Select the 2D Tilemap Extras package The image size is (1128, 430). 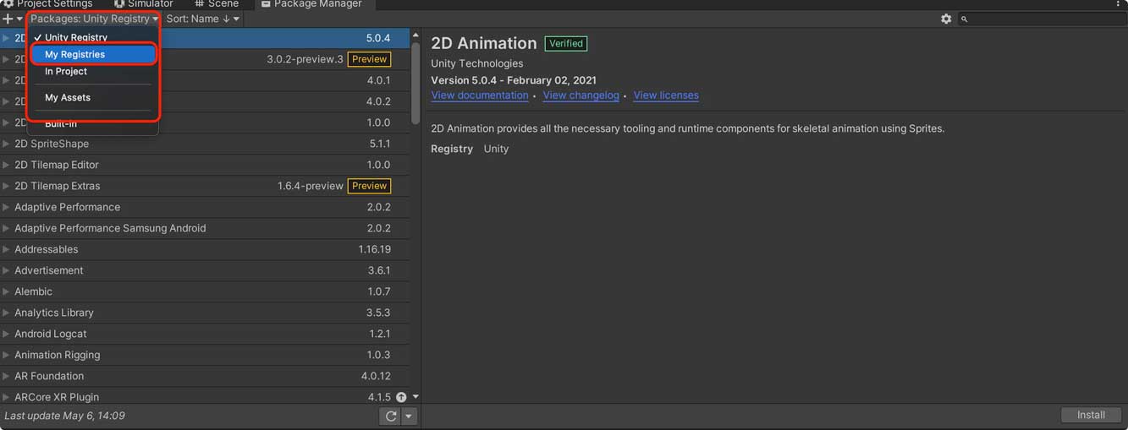pyautogui.click(x=205, y=186)
